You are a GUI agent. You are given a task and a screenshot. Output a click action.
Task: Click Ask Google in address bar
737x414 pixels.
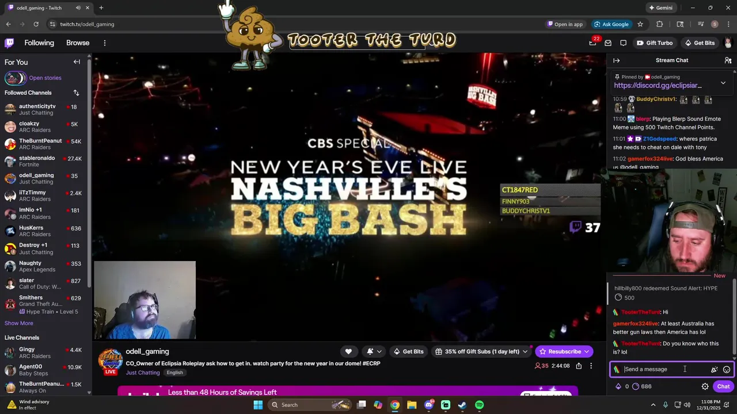click(611, 24)
